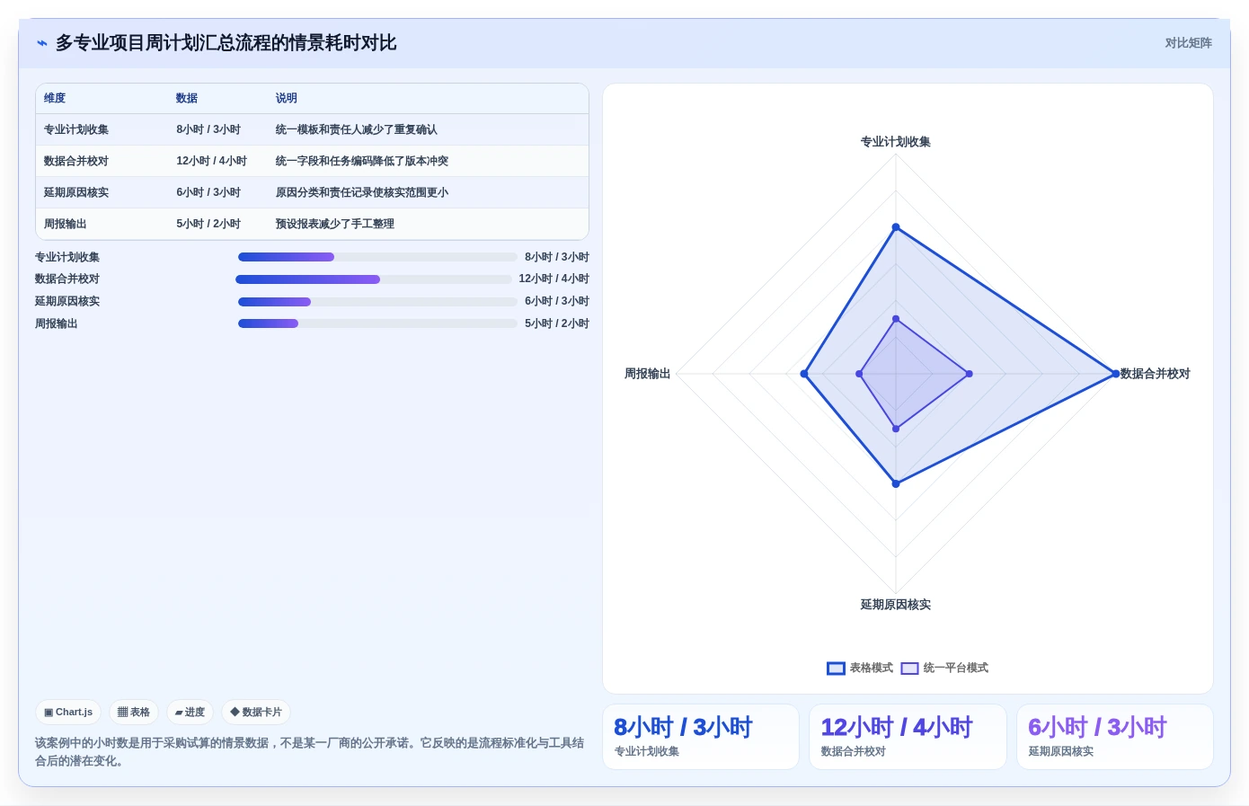
Task: Click the 专业计划收集 progress bar
Action: click(377, 257)
